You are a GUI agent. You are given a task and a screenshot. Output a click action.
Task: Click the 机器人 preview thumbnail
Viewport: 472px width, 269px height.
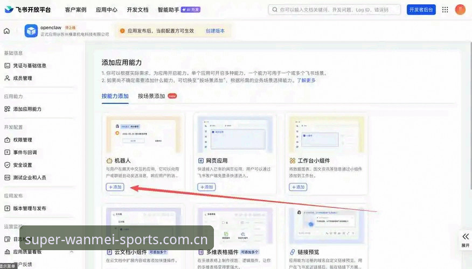point(143,134)
